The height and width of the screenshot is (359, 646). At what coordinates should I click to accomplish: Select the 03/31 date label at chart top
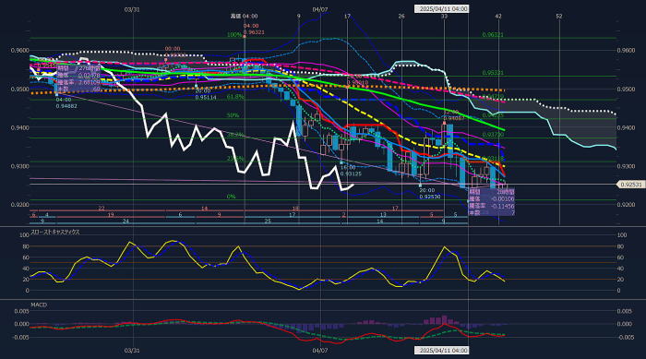(x=132, y=9)
